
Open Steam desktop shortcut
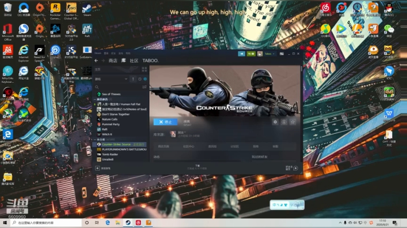87,10
